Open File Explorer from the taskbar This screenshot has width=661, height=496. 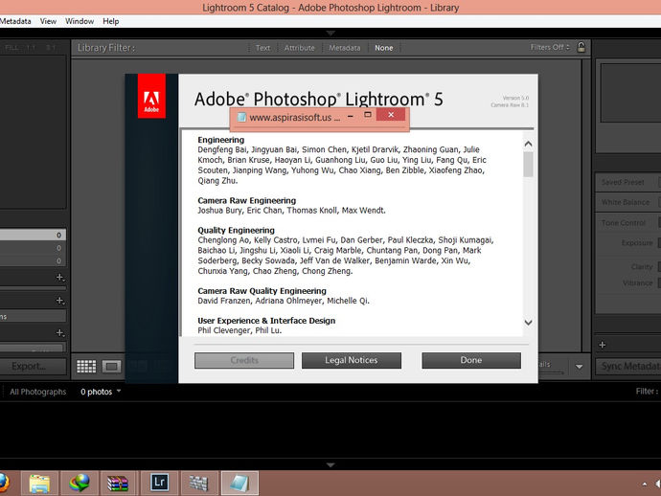39,483
